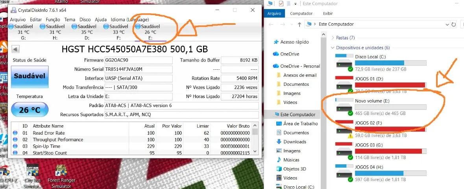The height and width of the screenshot is (189, 464).
Task: Click the Interface field UASP (Serial ATA)
Action: 138,78
